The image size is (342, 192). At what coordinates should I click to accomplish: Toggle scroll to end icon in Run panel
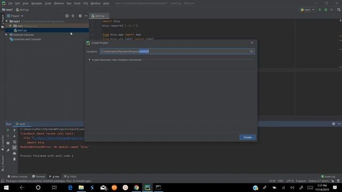14,148
